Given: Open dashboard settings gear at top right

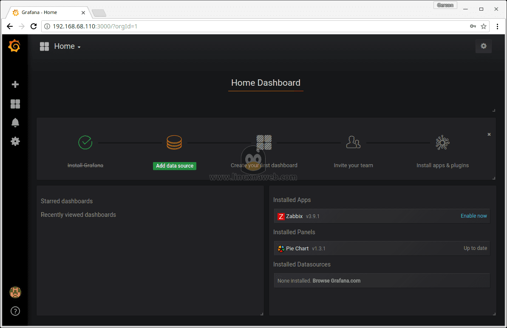Looking at the screenshot, I should click(483, 46).
